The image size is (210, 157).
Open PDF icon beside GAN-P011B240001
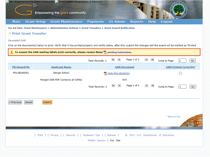(105, 74)
